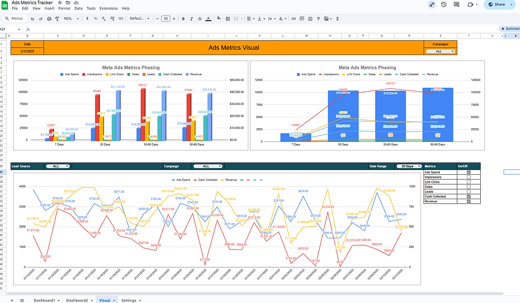The image size is (520, 303).
Task: Open the Insert menu
Action: click(49, 8)
